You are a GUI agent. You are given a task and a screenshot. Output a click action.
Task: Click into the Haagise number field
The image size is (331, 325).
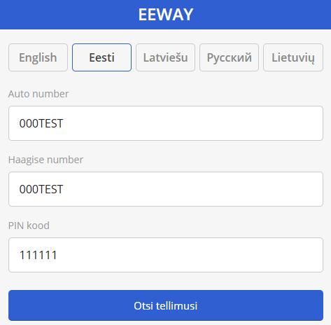click(166, 189)
